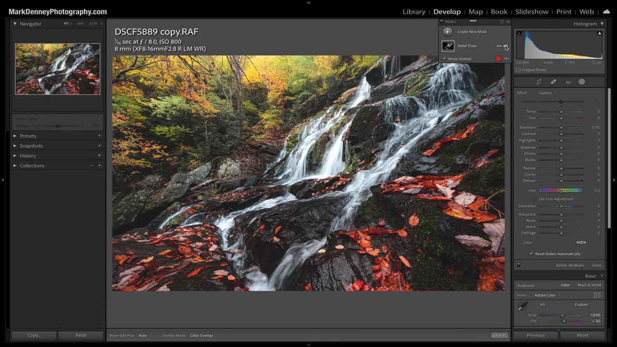Click the mask Clarity slider
This screenshot has width=617, height=347.
[561, 175]
